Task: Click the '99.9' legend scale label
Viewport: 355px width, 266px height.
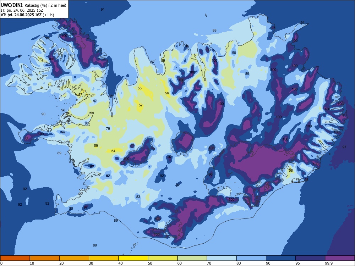Action: (329, 263)
